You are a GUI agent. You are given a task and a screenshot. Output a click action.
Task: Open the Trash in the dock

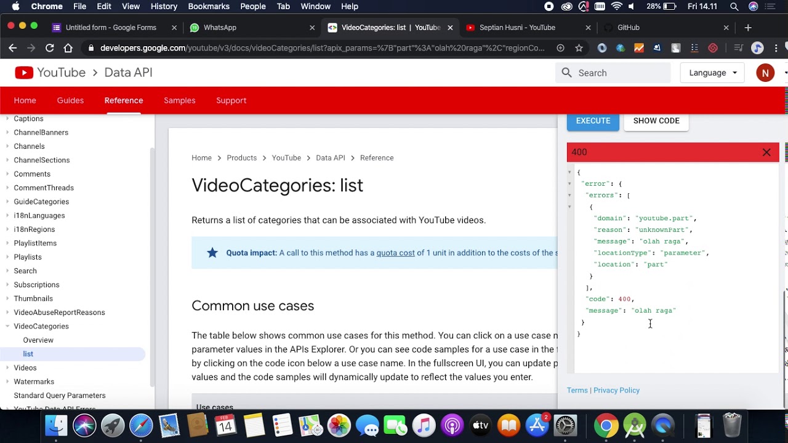coord(732,425)
